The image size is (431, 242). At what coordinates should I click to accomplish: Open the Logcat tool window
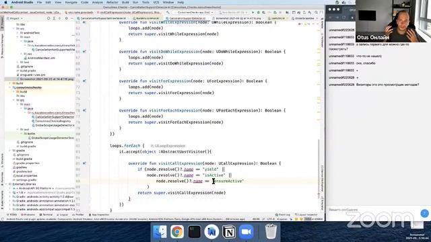click(62, 215)
